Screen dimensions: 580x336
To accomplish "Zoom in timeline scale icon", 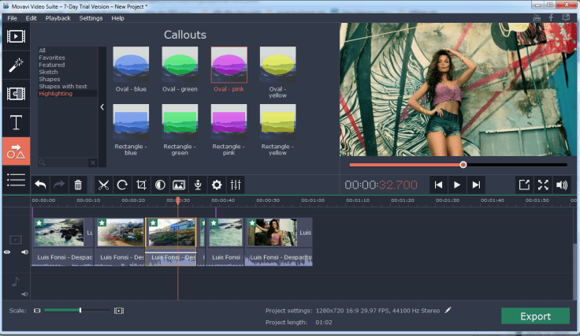I will (119, 311).
